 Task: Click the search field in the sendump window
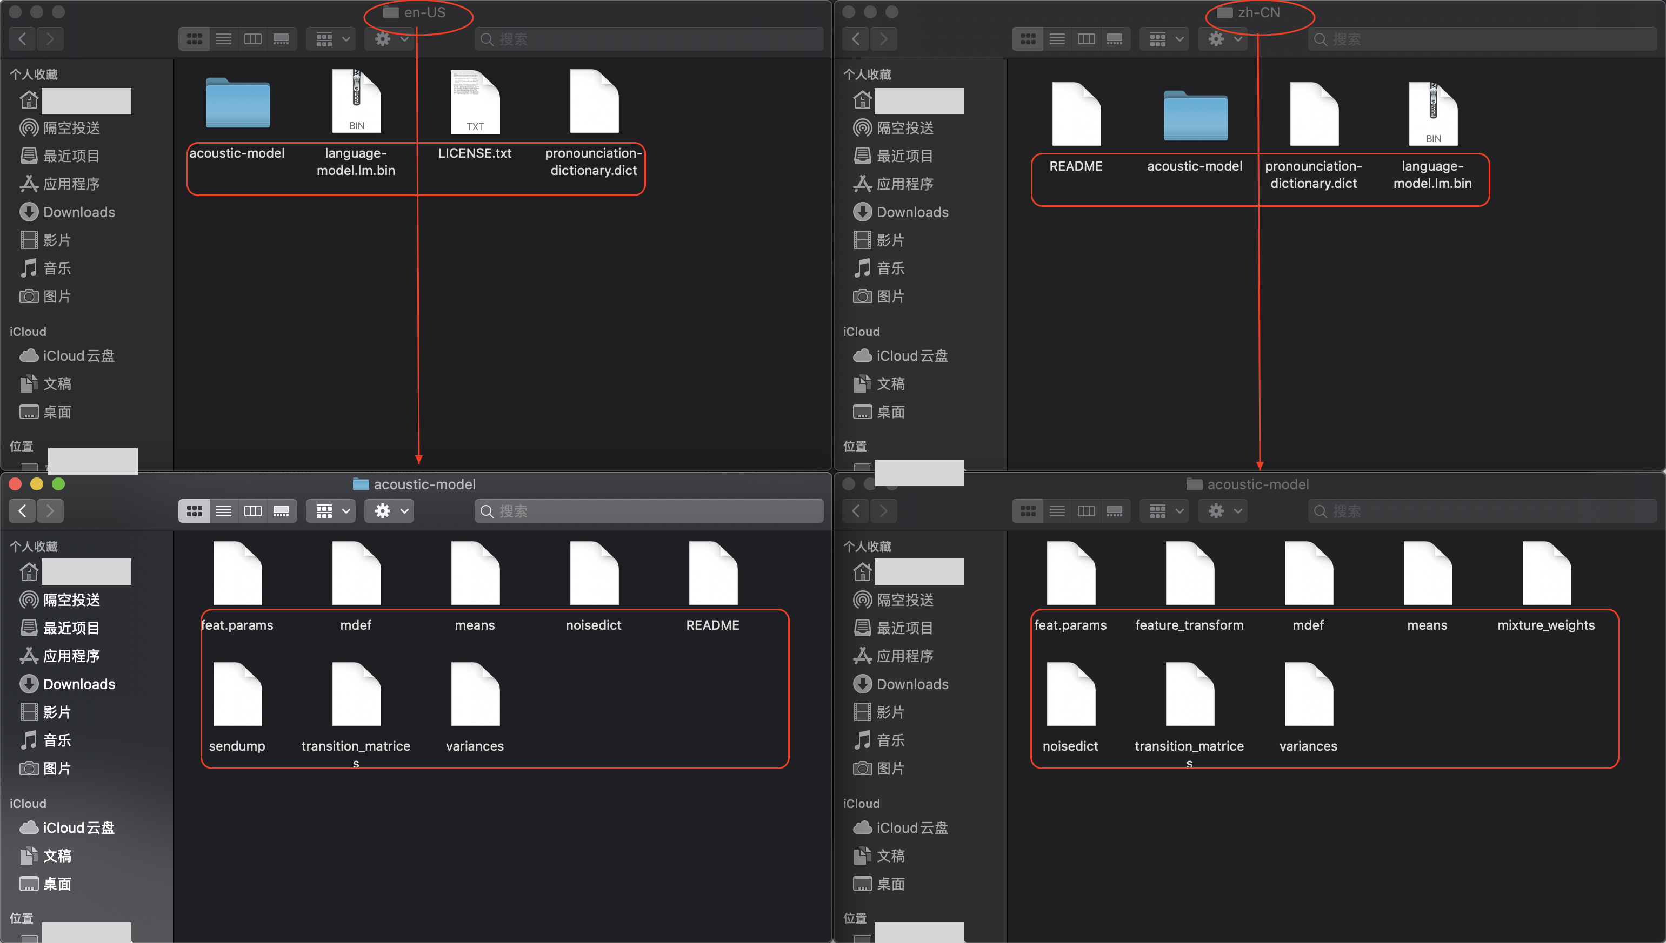click(x=648, y=511)
